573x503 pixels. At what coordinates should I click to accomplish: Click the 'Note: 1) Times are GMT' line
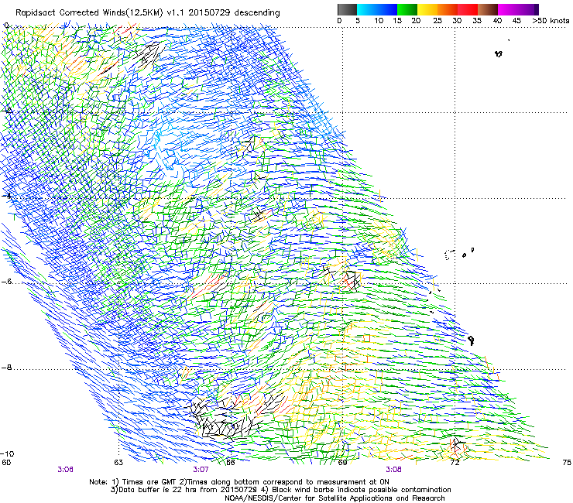coord(239,482)
